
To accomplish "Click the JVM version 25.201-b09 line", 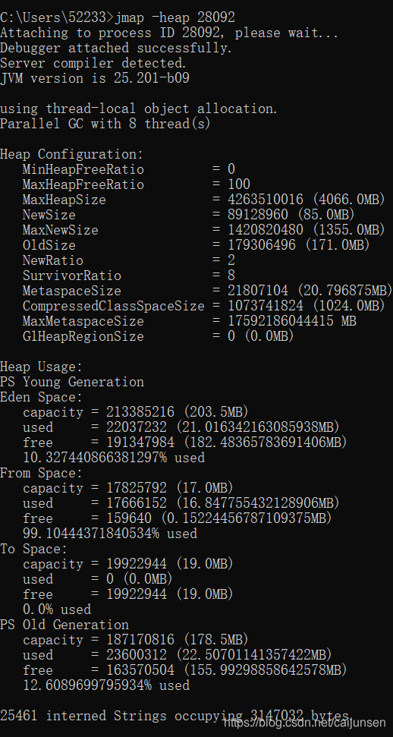I will click(95, 78).
